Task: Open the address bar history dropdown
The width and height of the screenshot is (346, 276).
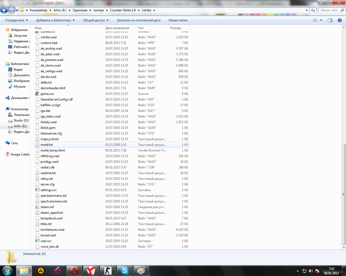Action: tap(307, 10)
